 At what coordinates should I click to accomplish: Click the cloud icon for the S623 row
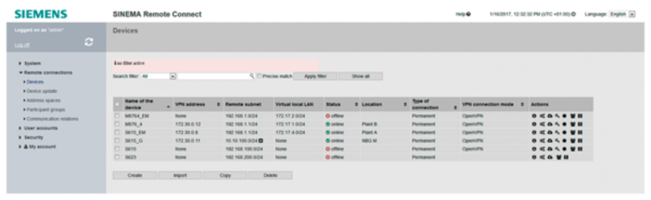pos(550,157)
